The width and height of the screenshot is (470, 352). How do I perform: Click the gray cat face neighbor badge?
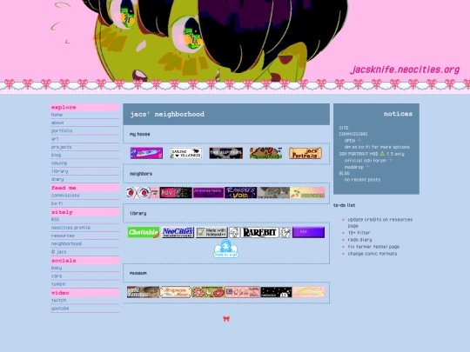pos(273,193)
